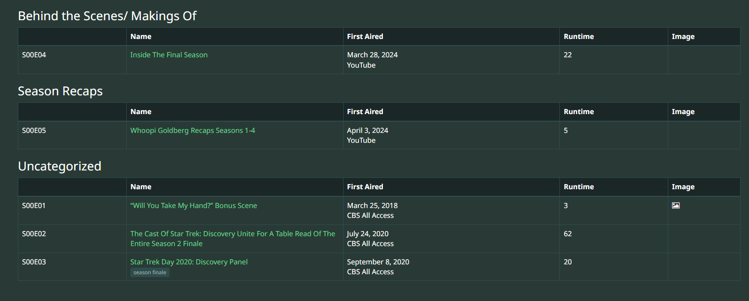
Task: Click the March 28, 2024 air date
Action: click(372, 55)
